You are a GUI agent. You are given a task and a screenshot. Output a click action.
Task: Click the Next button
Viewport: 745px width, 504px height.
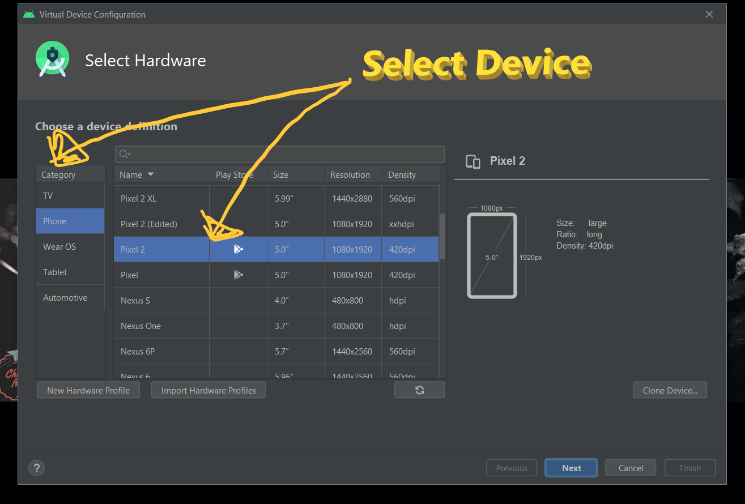click(x=571, y=467)
